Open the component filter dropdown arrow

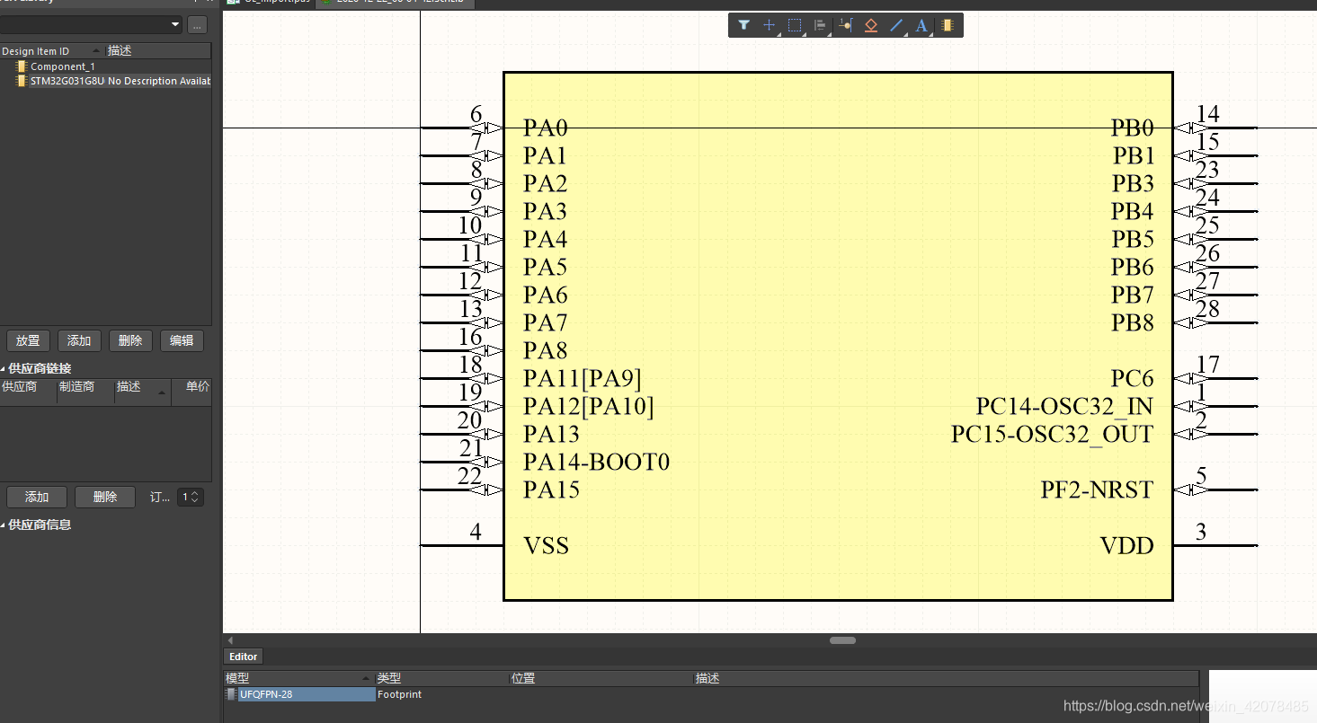[x=174, y=24]
